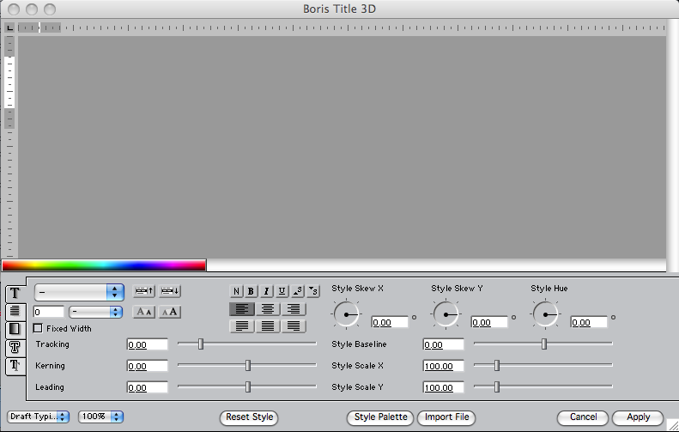
Task: Click the Style Skew X value field
Action: (391, 322)
